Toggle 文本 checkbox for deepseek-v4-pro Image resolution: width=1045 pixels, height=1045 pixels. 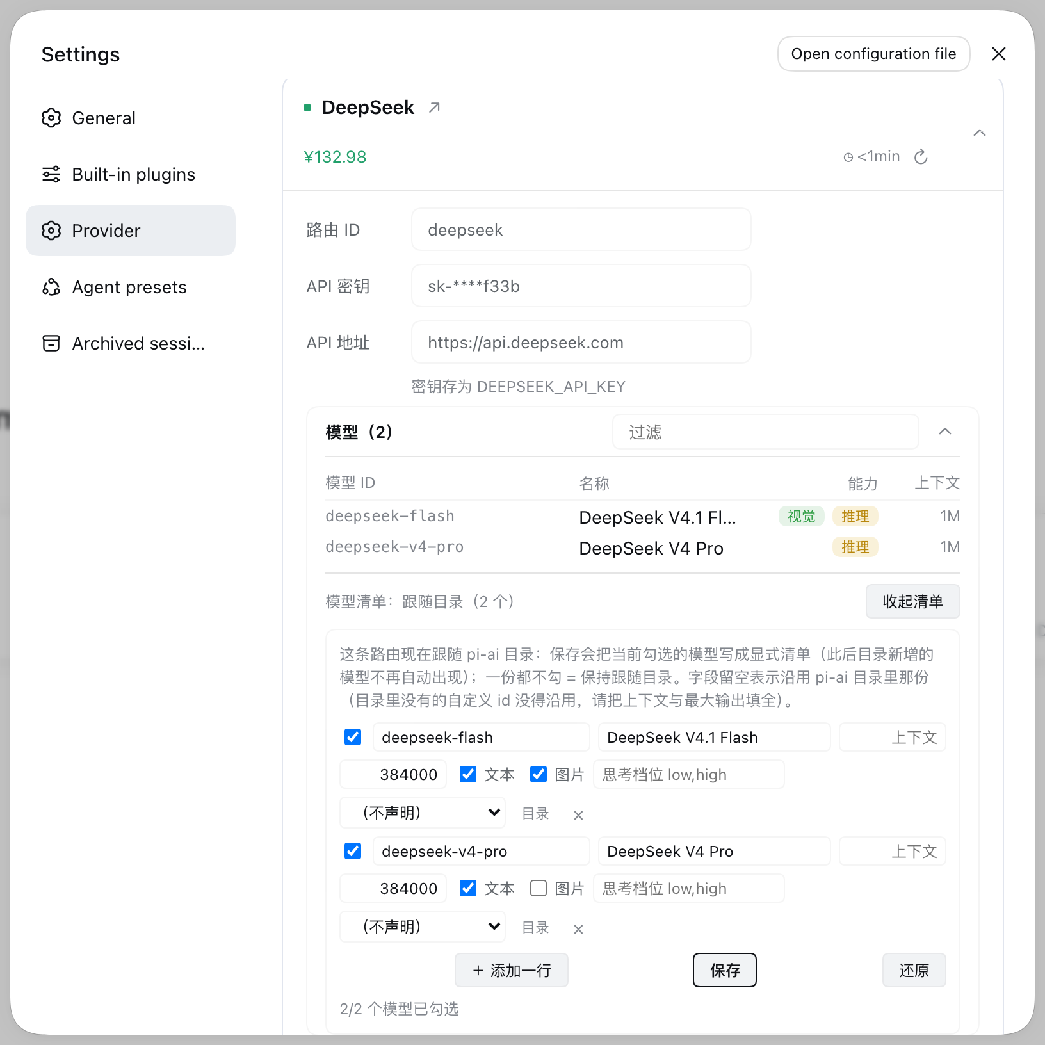[468, 888]
